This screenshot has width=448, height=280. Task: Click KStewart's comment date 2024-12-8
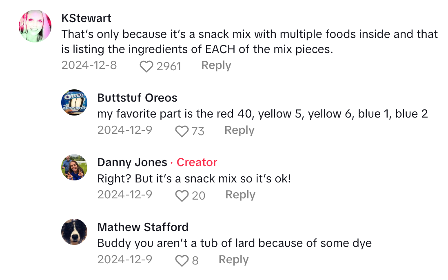89,65
